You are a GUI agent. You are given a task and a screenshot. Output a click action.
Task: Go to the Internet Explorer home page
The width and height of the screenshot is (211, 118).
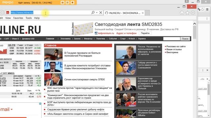tap(182, 13)
